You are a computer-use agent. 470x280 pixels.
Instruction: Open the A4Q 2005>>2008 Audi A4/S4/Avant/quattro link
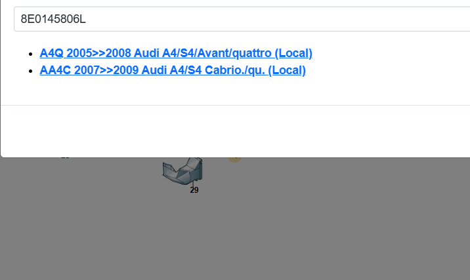point(176,53)
